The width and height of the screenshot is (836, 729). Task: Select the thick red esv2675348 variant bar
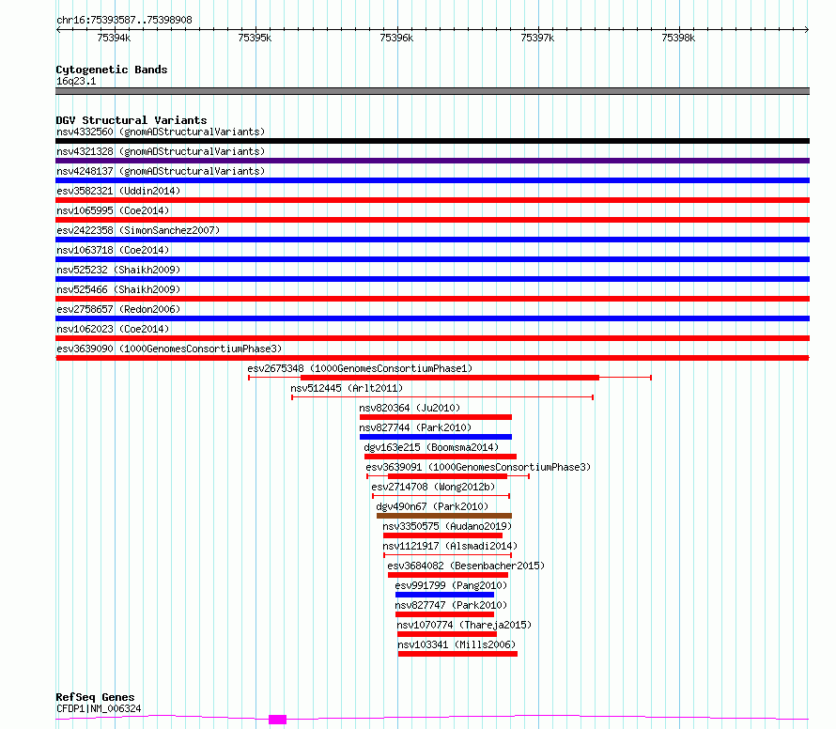pos(450,378)
